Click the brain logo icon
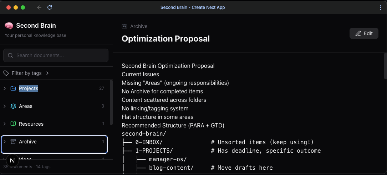This screenshot has width=387, height=175. (x=9, y=26)
